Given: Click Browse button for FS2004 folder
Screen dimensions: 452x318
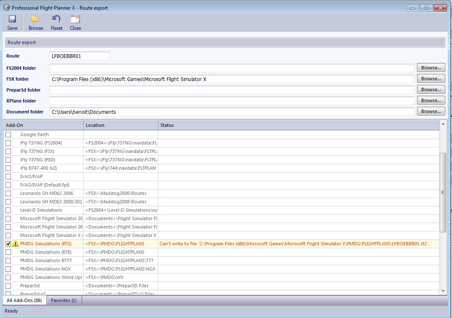Looking at the screenshot, I should (x=431, y=68).
